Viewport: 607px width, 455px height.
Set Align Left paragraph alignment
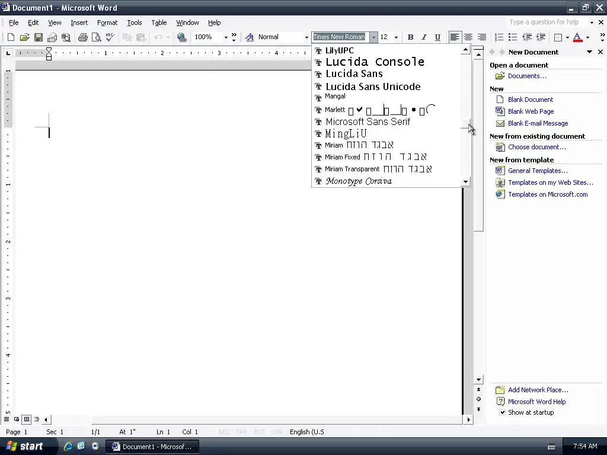click(455, 37)
